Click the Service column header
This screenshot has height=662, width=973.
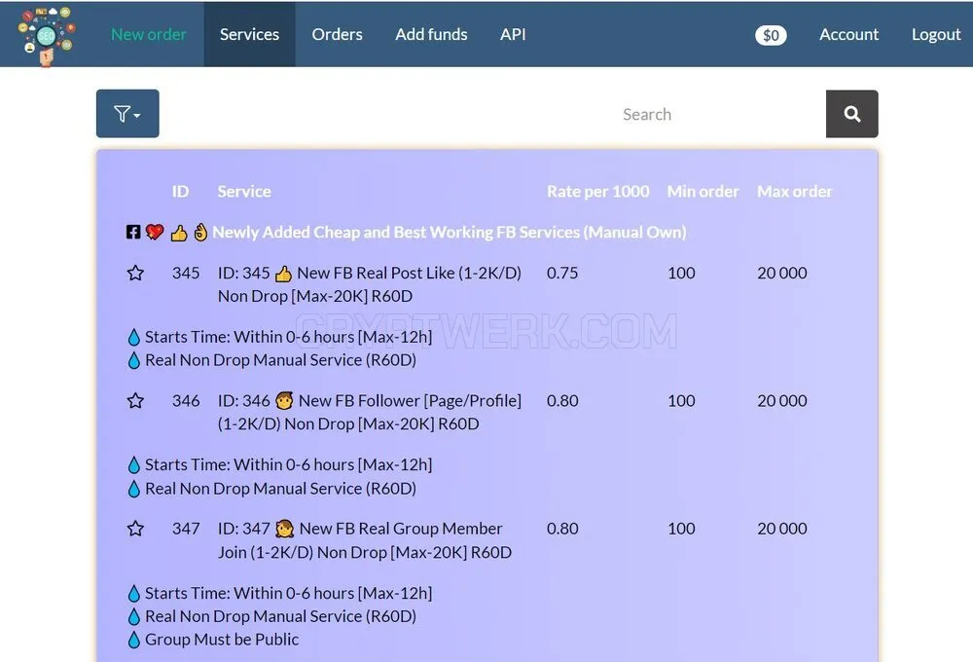coord(244,191)
